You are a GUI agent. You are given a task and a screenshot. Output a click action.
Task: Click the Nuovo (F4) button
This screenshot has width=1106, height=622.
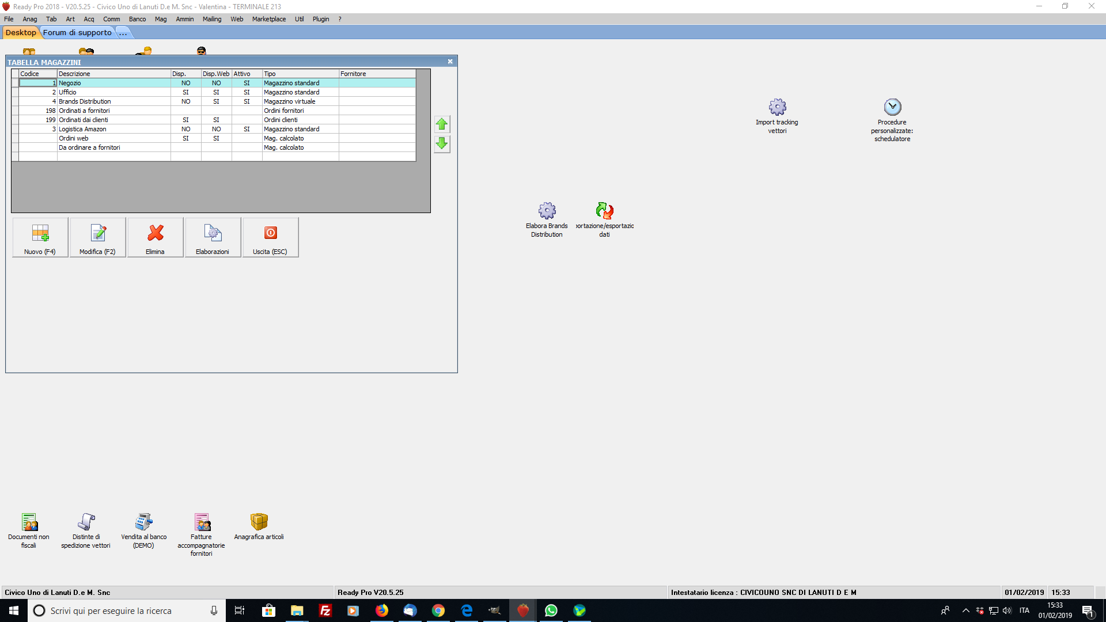click(x=40, y=237)
